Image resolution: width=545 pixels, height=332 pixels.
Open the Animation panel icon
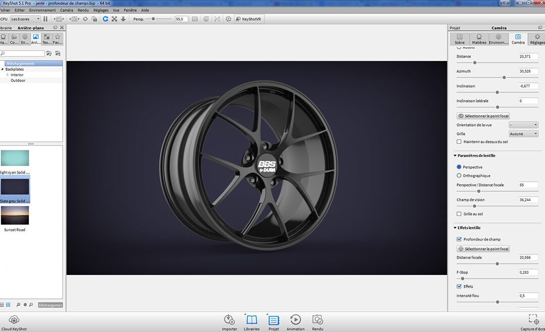[295, 319]
